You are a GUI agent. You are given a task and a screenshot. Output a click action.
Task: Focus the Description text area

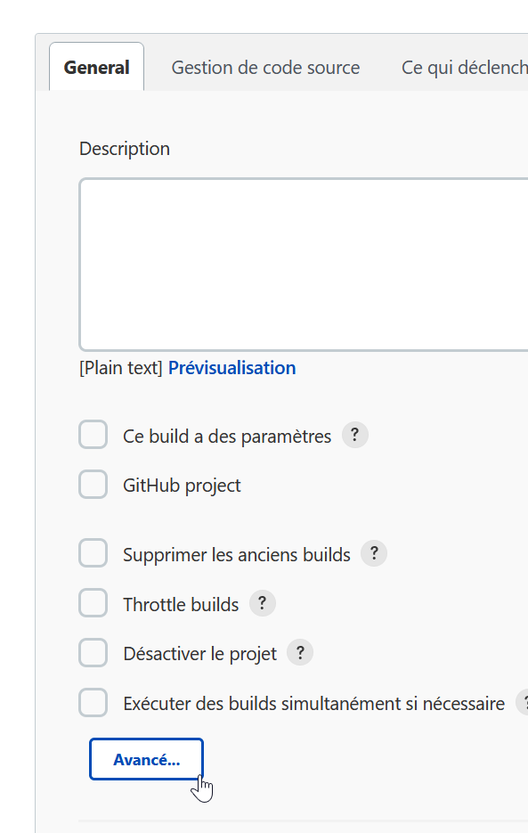[x=304, y=265]
